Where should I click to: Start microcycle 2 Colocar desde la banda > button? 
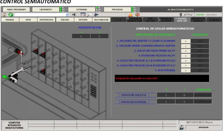pyautogui.click(x=186, y=46)
